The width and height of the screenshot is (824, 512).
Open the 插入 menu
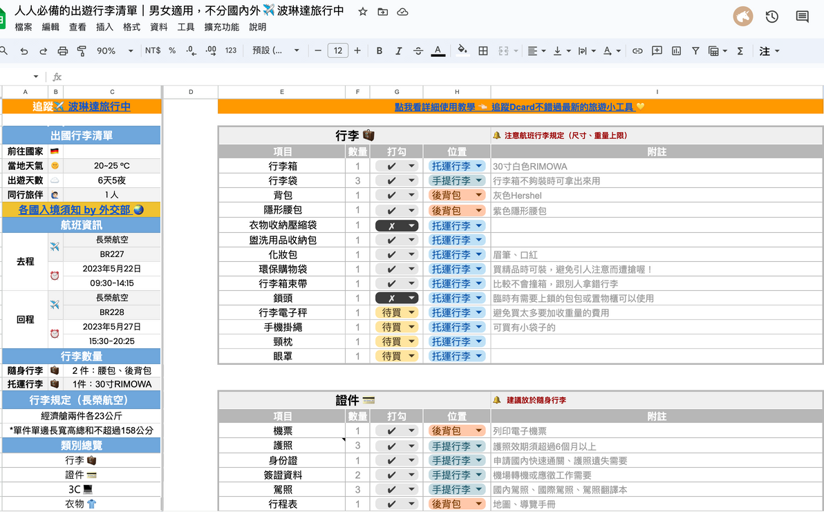104,27
